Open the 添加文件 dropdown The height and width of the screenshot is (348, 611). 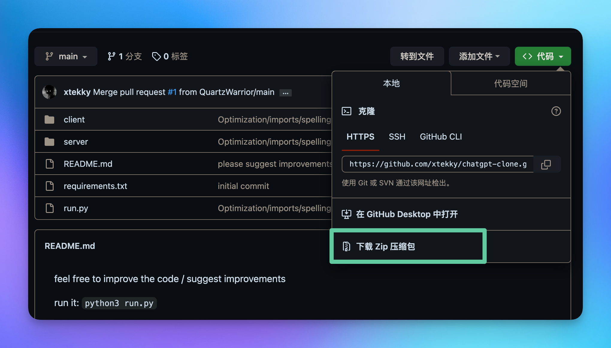pyautogui.click(x=479, y=56)
